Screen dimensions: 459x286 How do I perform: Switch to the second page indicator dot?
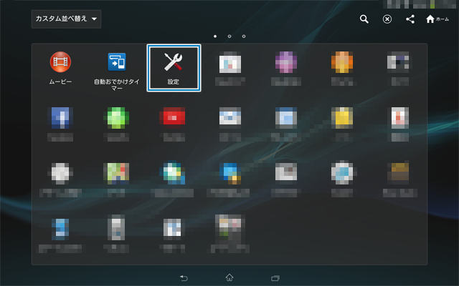tap(229, 35)
